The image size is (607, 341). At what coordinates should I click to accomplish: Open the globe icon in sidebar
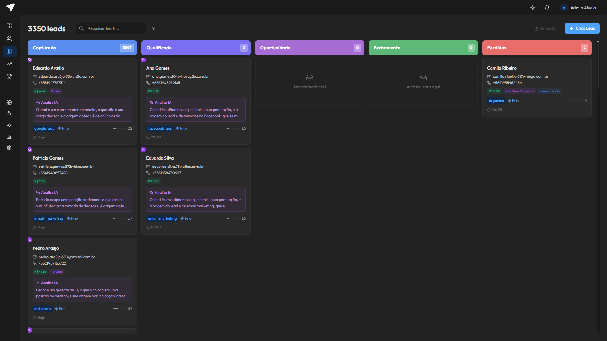pyautogui.click(x=9, y=102)
